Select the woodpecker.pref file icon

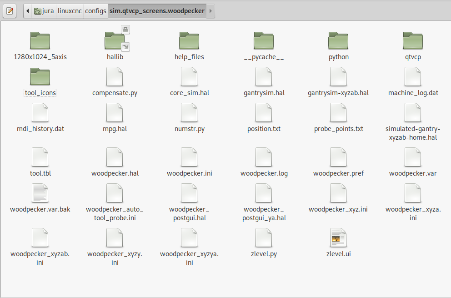338,157
